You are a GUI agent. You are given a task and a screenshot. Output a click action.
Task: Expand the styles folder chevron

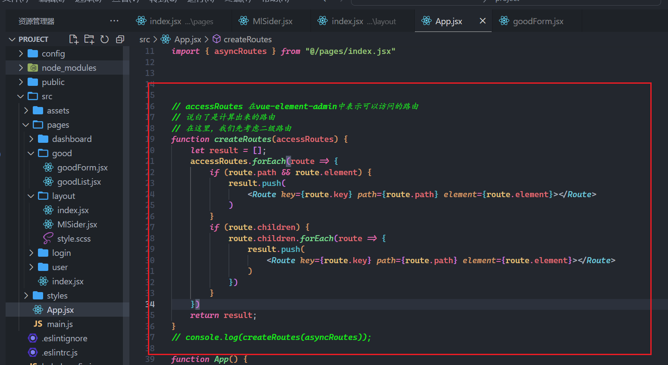coord(26,296)
